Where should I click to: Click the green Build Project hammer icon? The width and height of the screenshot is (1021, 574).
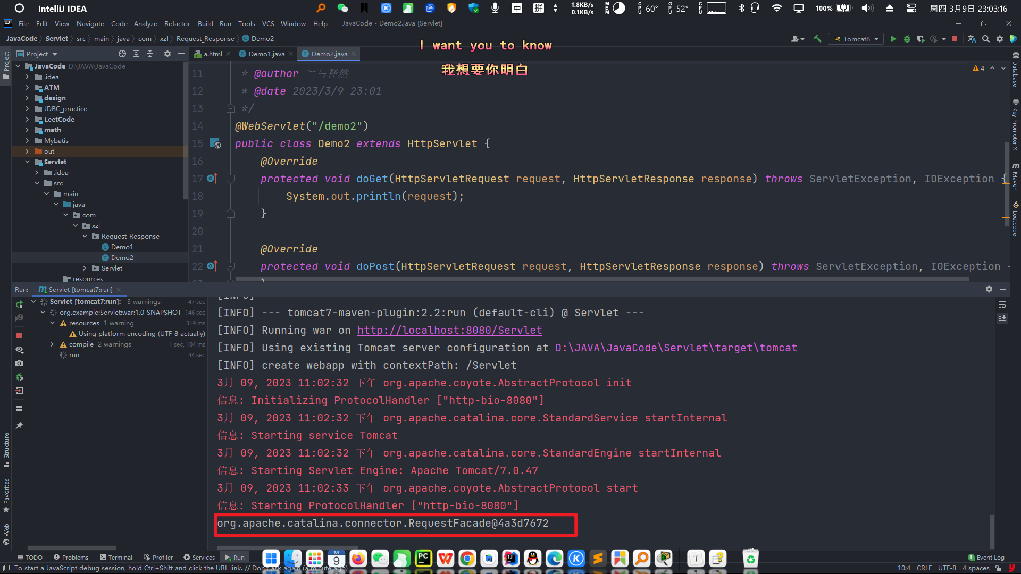[817, 39]
